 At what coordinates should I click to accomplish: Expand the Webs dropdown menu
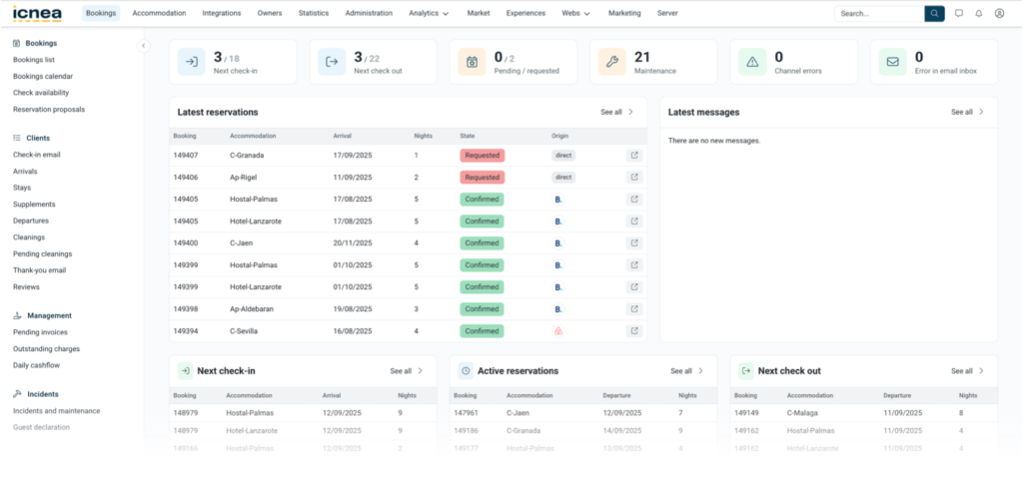[575, 14]
